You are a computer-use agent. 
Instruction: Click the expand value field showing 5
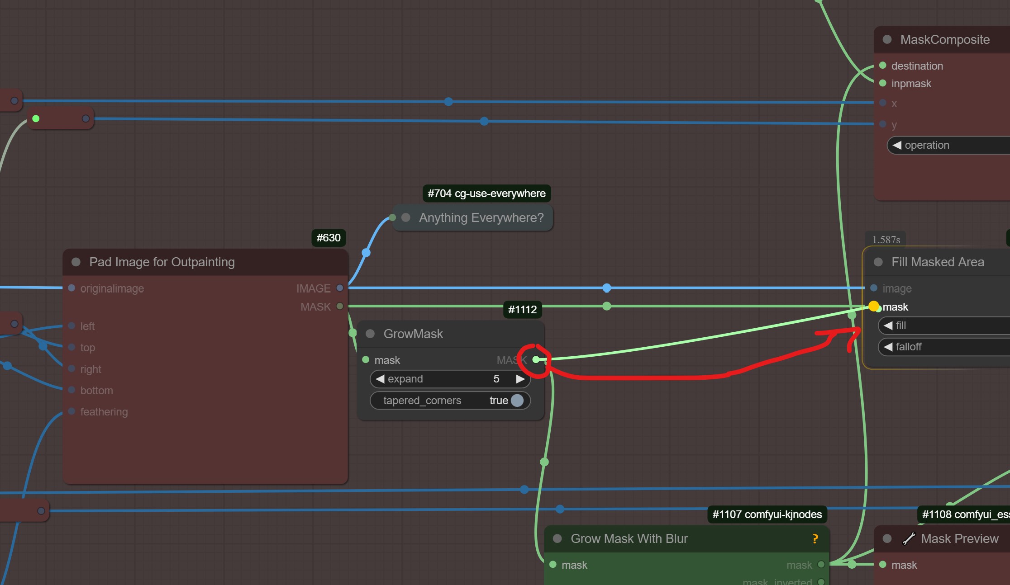(x=496, y=379)
